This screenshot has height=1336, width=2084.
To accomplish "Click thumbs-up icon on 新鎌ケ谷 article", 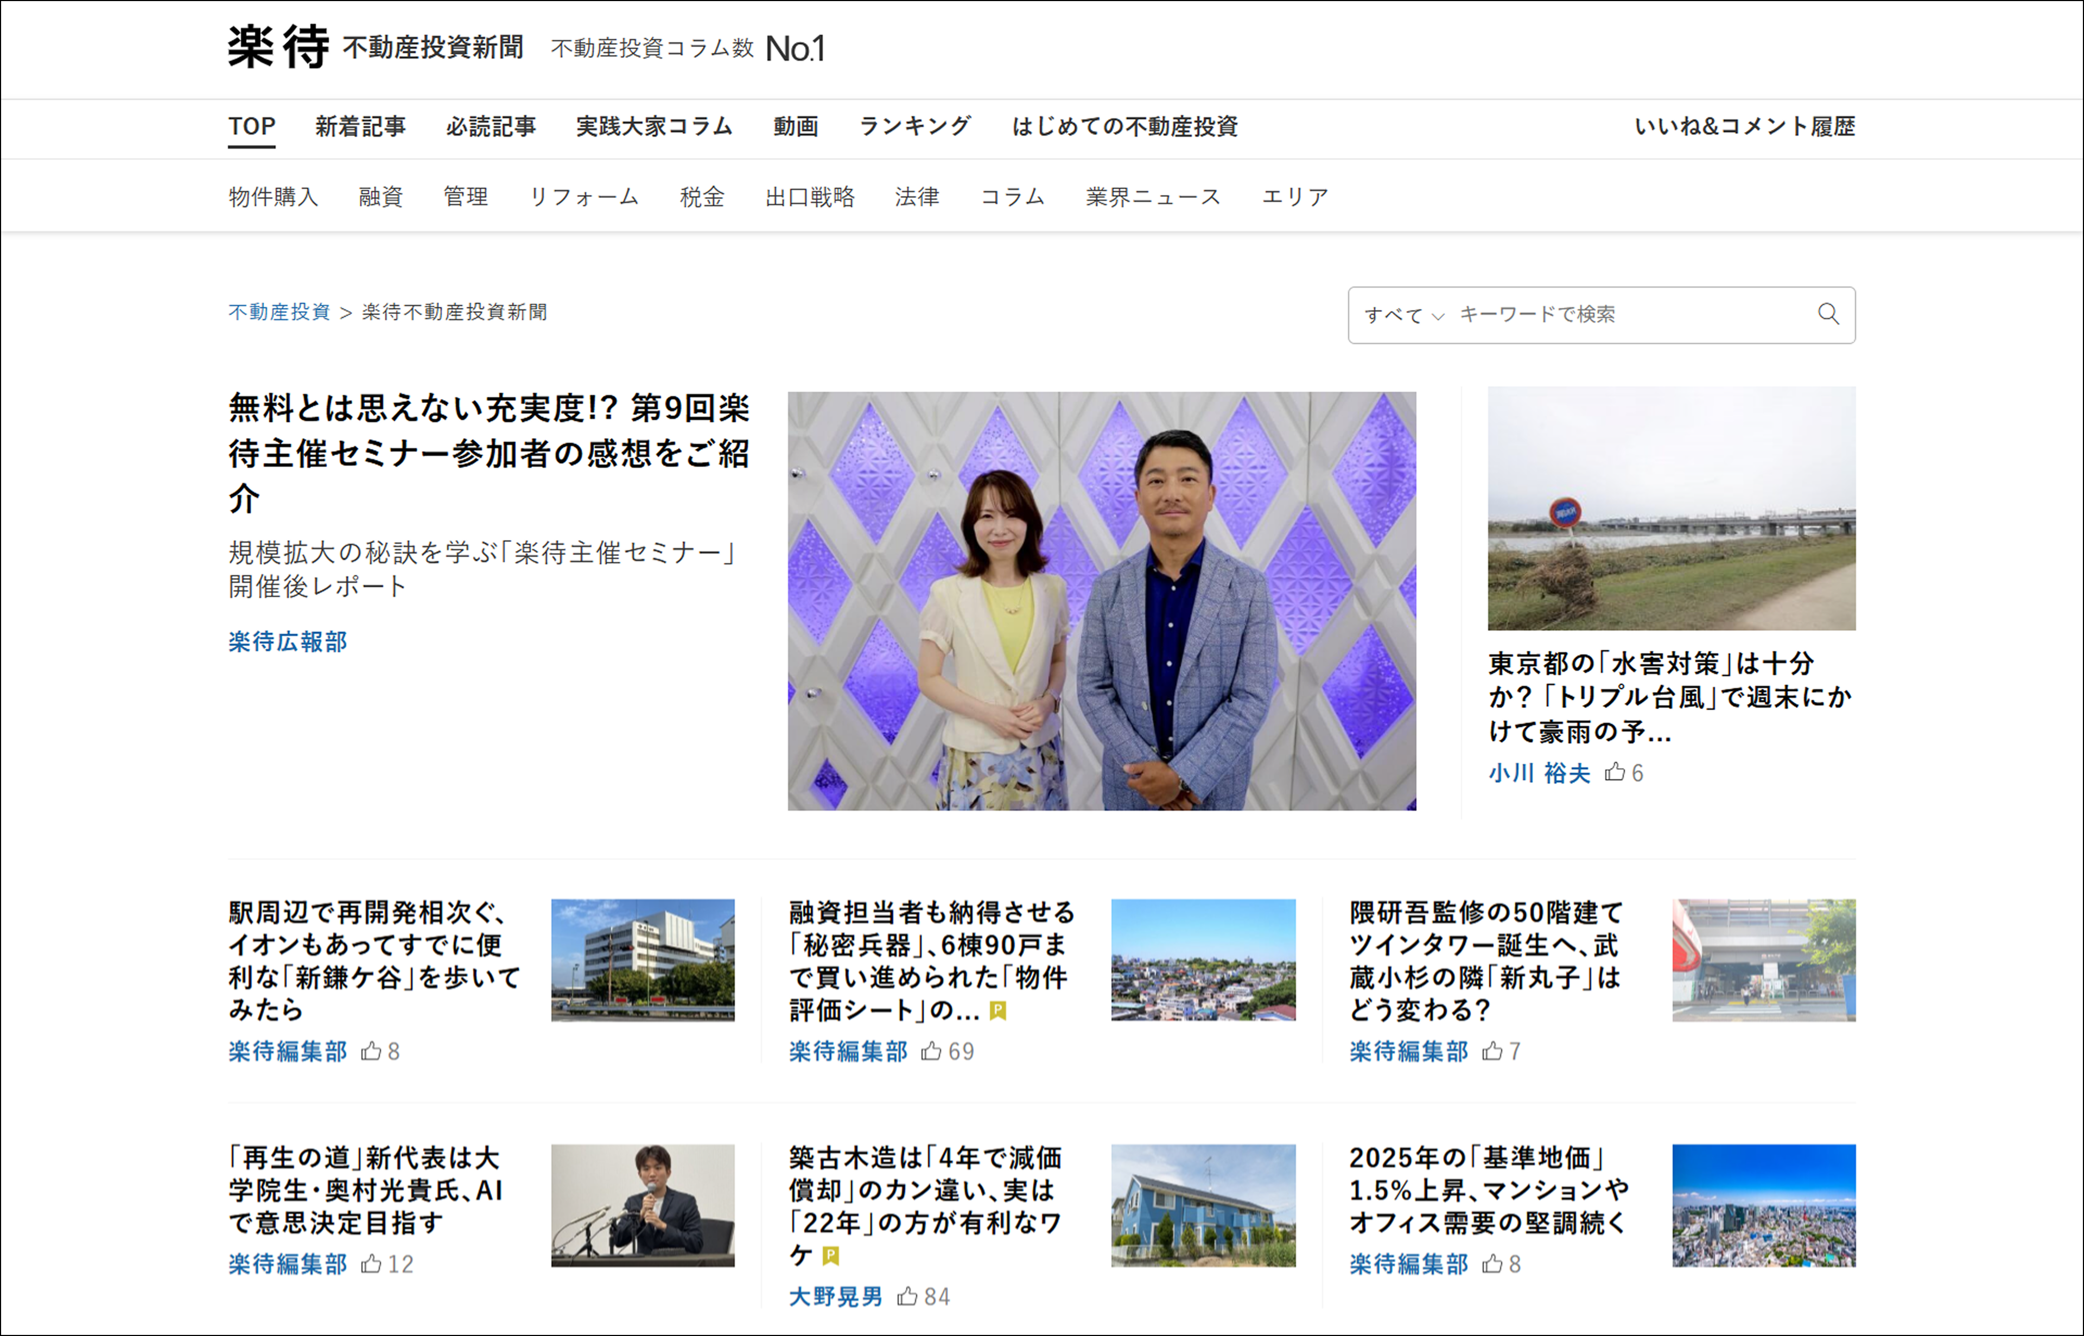I will 371,1052.
